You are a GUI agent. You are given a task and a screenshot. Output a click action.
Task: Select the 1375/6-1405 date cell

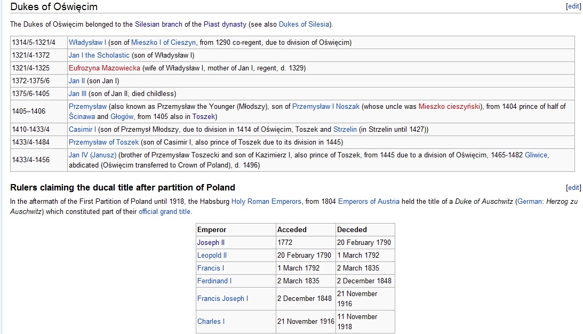(x=38, y=93)
